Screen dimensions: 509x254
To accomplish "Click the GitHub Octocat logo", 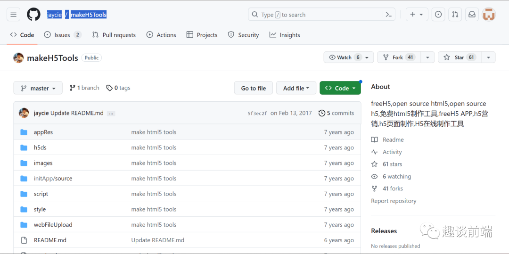I will [33, 15].
